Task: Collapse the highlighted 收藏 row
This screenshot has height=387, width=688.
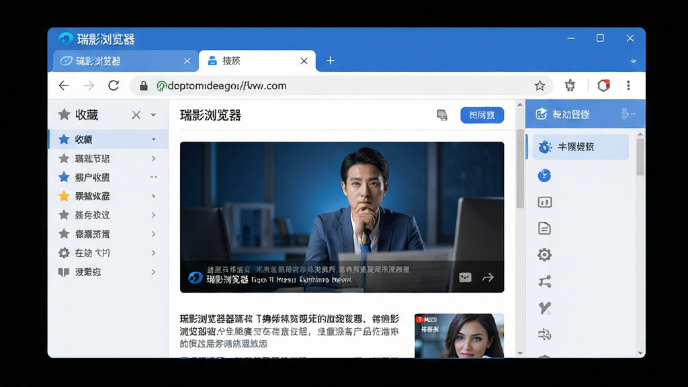Action: (154, 140)
